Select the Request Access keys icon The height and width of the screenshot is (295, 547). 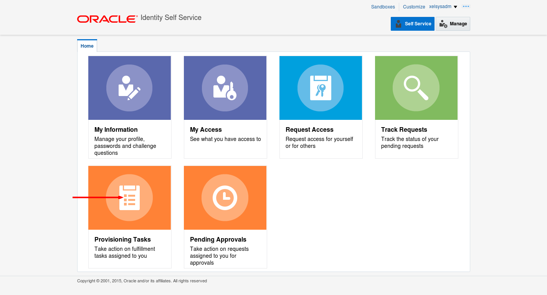(x=321, y=88)
